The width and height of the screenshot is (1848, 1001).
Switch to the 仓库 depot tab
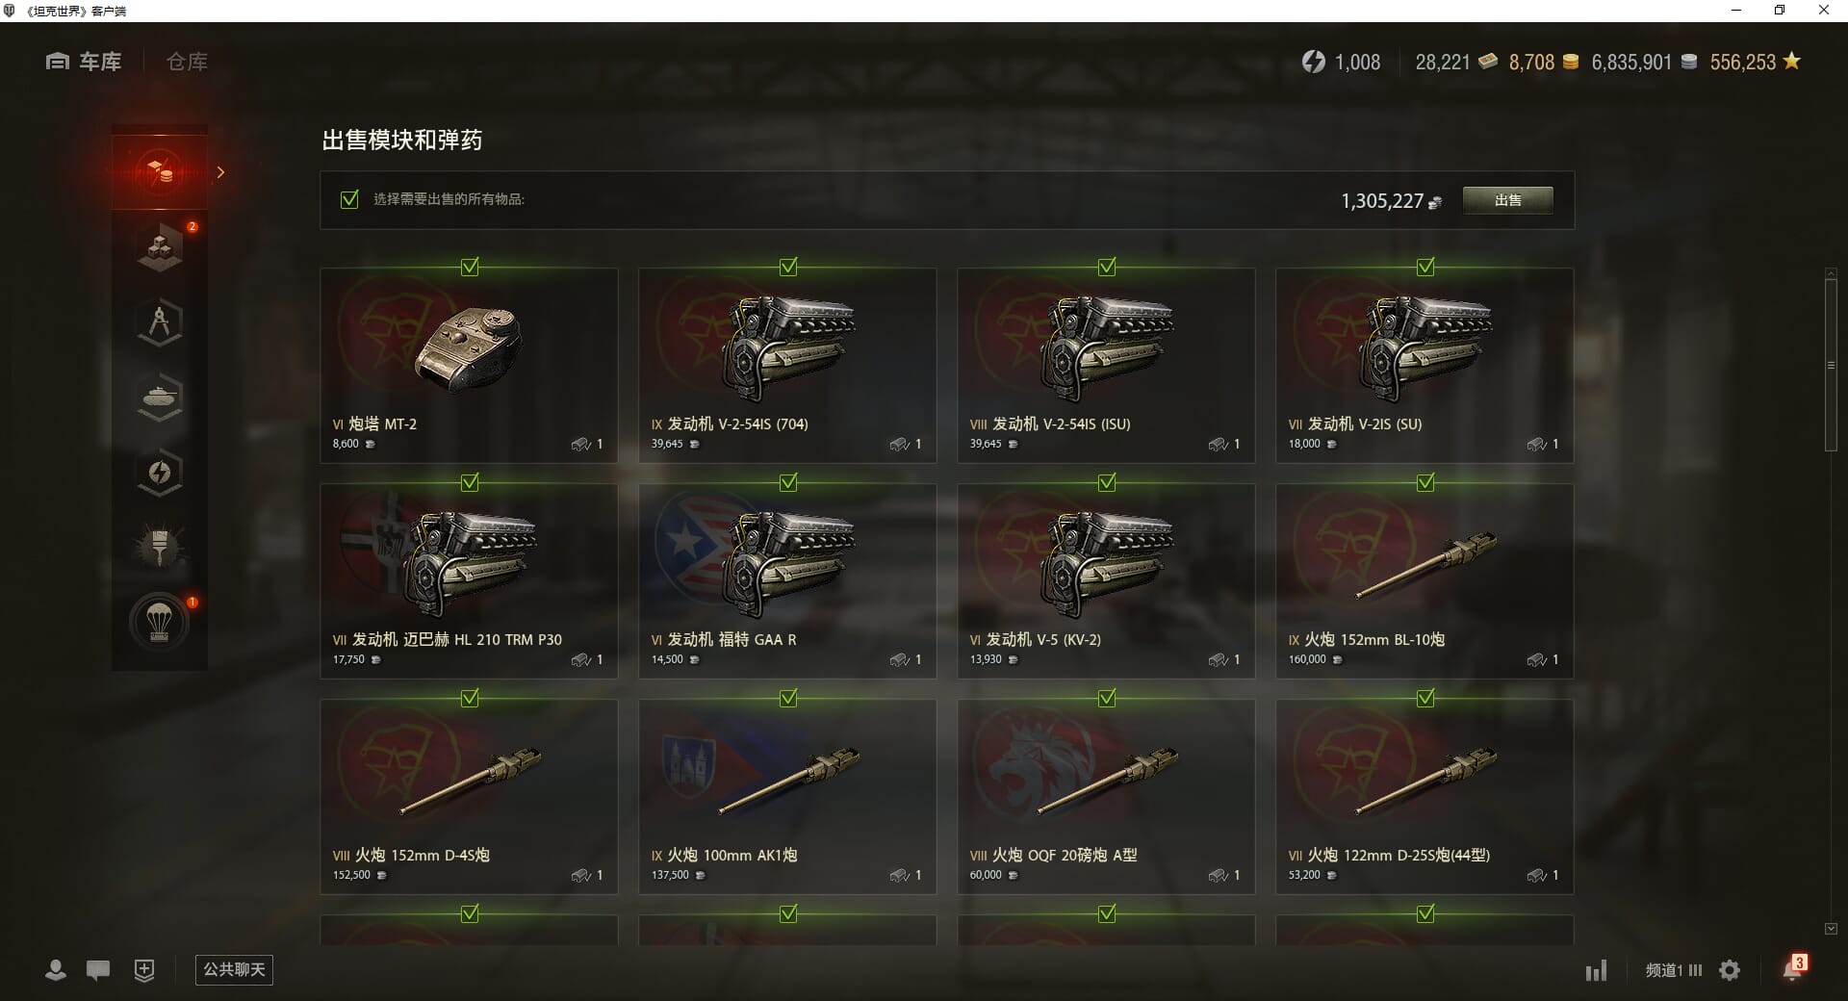coord(187,62)
